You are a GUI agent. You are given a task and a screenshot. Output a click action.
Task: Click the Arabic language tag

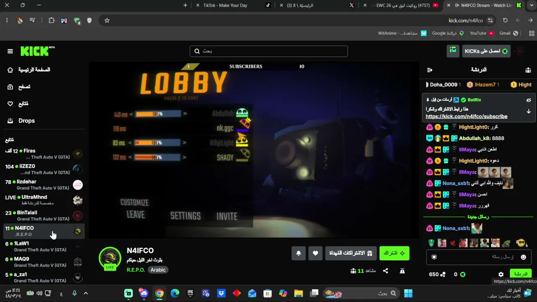tap(158, 270)
